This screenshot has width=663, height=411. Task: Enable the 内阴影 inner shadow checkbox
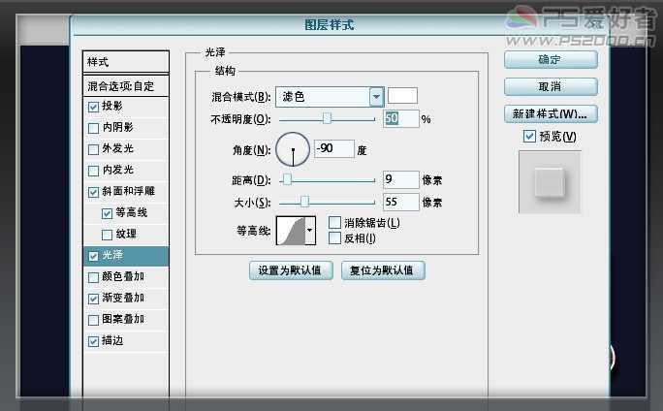[93, 128]
